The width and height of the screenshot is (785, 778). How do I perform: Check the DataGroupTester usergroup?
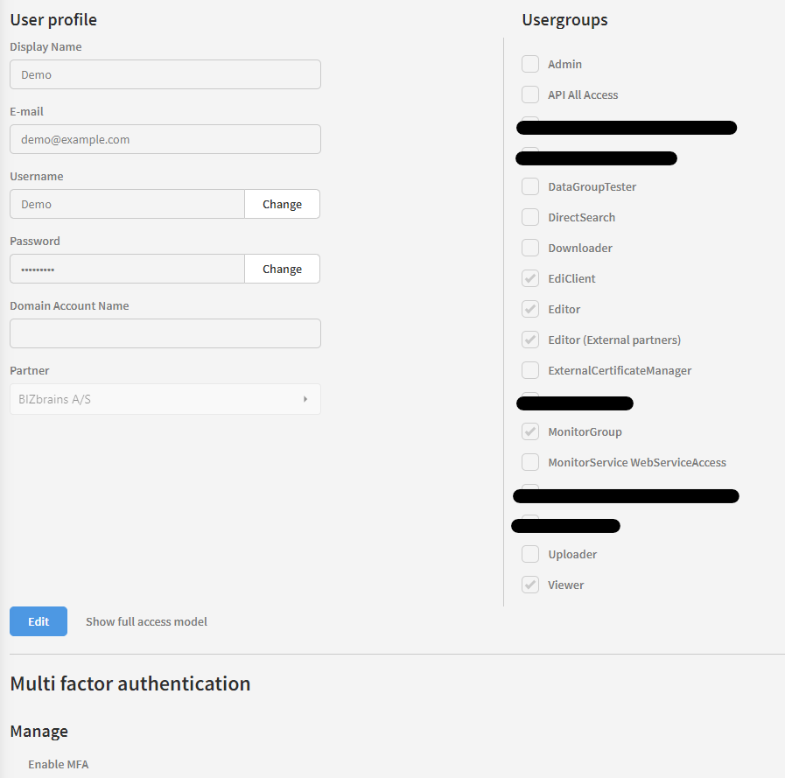tap(530, 186)
